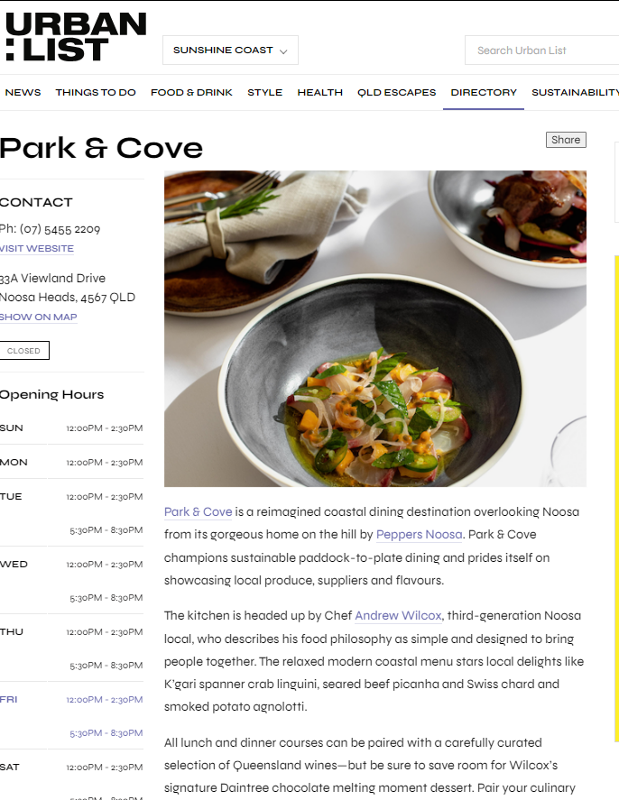Viewport: 619px width, 800px height.
Task: Open the Sustainability menu item
Action: click(x=575, y=92)
